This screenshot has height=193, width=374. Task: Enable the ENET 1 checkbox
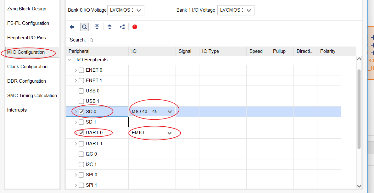[81, 80]
